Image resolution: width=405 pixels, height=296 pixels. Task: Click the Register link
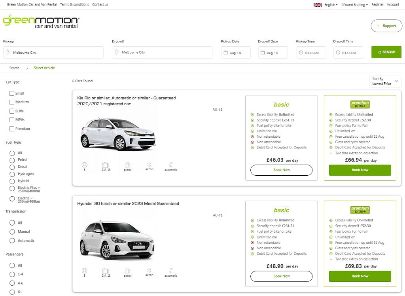377,5
